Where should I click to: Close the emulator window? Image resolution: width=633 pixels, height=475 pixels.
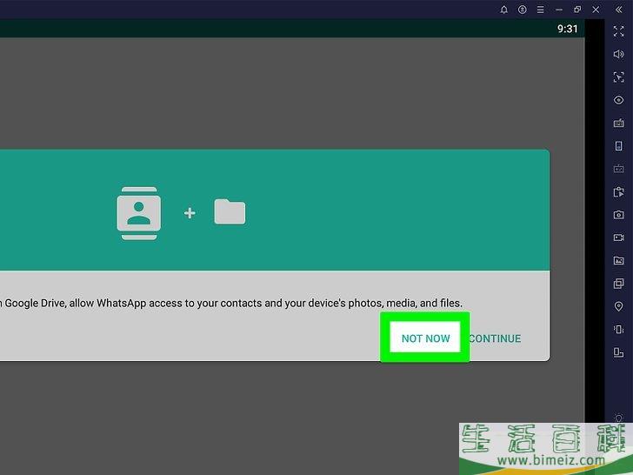(x=596, y=10)
